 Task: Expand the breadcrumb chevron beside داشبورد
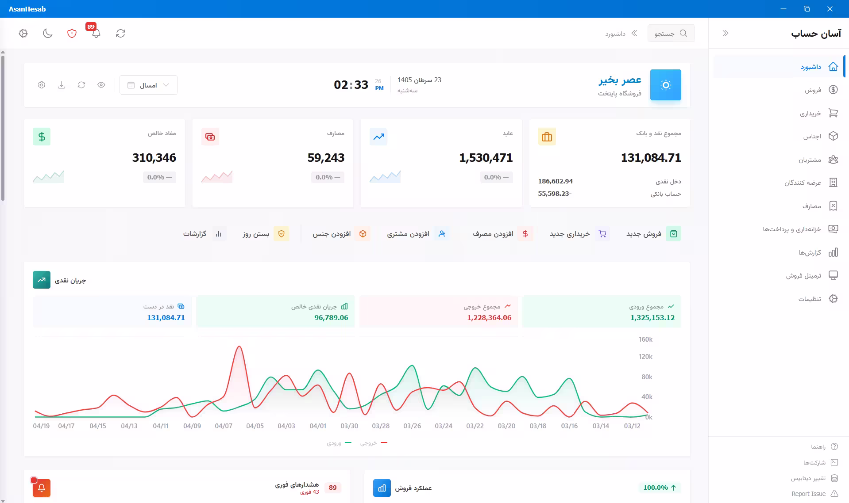(x=634, y=33)
